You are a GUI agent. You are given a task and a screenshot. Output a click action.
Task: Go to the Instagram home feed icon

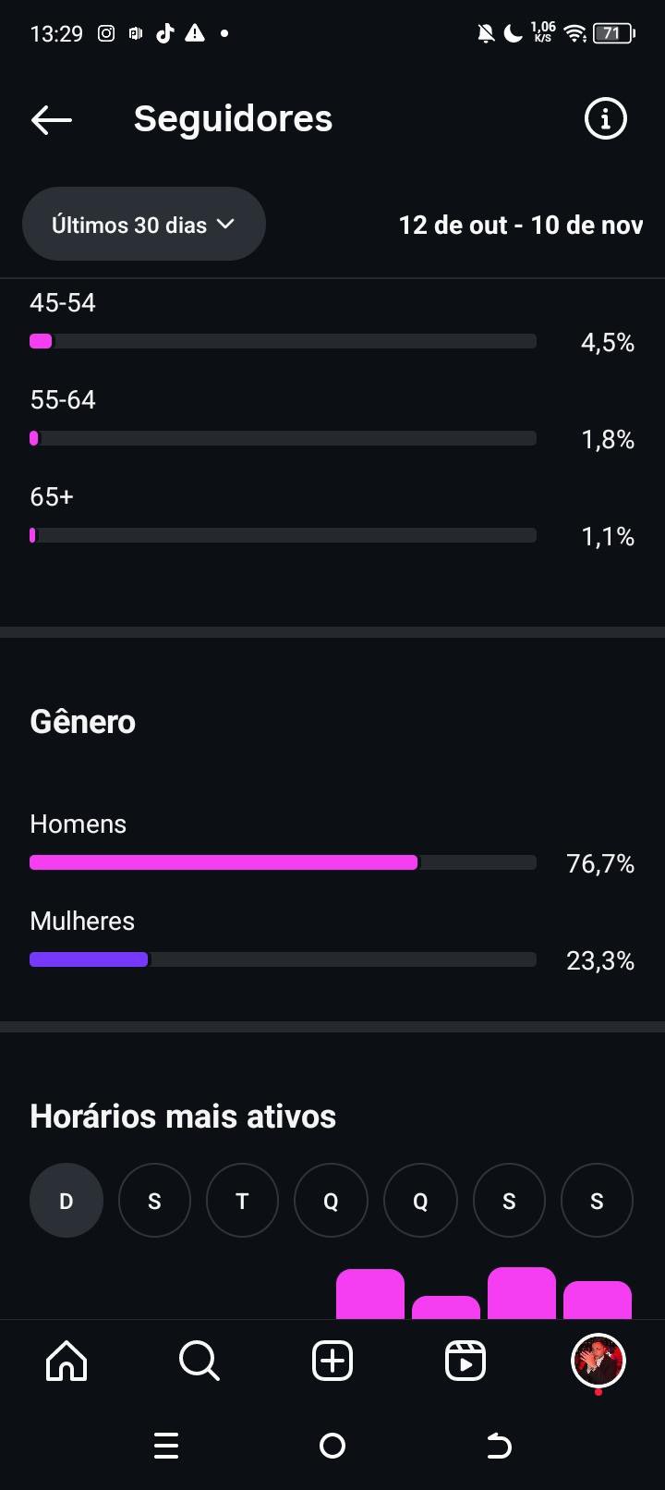tap(66, 1361)
